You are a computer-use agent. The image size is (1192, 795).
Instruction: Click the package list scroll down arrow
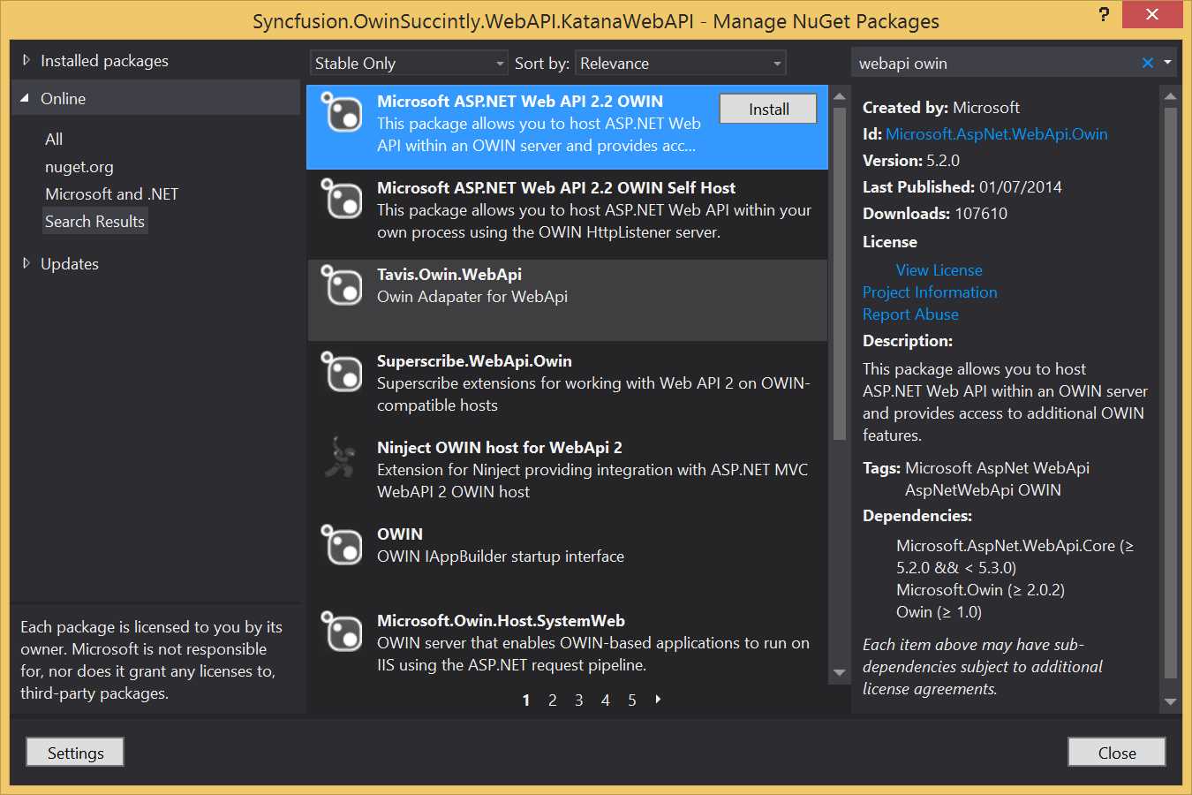coord(840,673)
